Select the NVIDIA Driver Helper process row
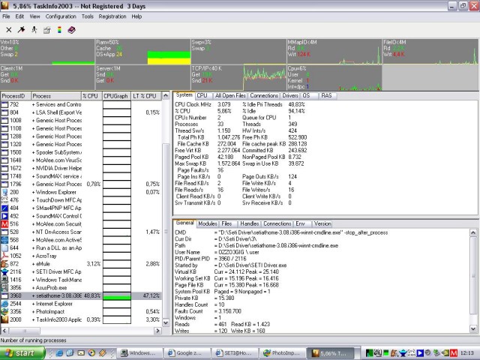480x360 pixels. [81, 168]
